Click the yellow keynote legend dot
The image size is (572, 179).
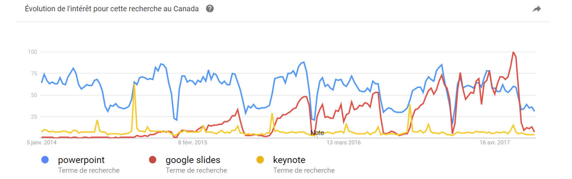pyautogui.click(x=260, y=160)
